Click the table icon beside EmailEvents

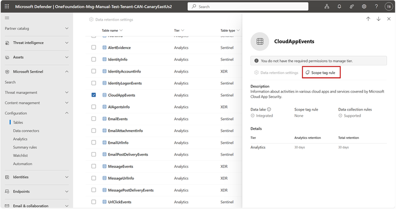(104, 118)
